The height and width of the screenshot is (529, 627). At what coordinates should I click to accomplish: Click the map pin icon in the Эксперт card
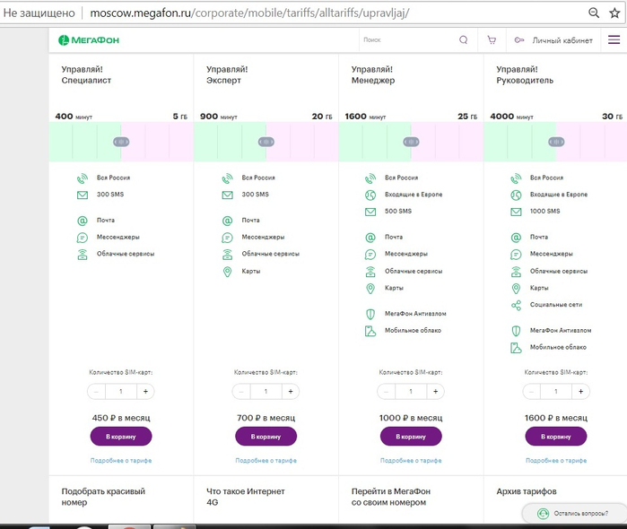tap(227, 272)
